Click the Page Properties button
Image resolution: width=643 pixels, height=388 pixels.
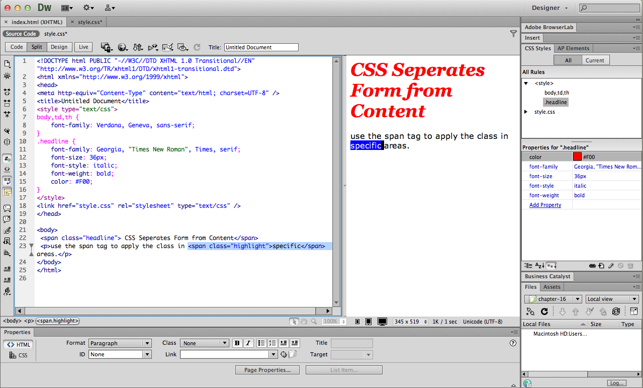267,369
